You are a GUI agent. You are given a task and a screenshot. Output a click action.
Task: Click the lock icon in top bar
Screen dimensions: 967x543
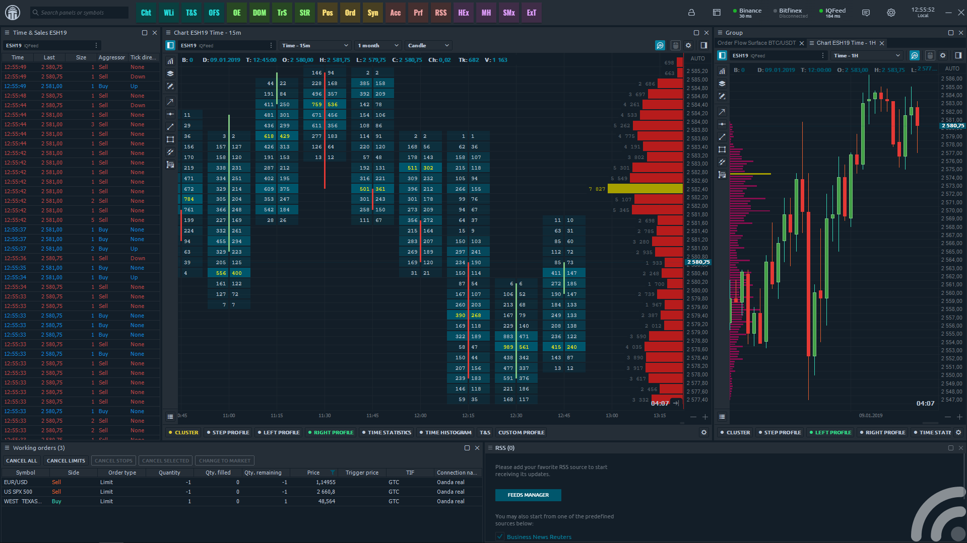[691, 13]
